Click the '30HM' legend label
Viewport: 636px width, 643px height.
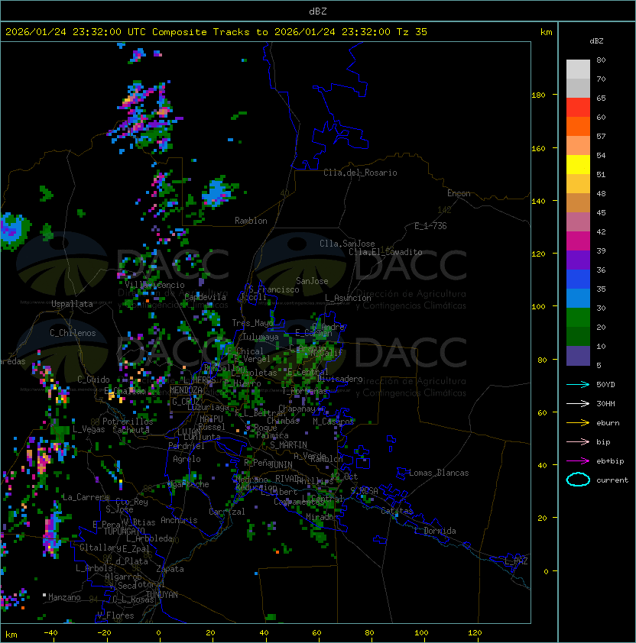[x=605, y=403]
